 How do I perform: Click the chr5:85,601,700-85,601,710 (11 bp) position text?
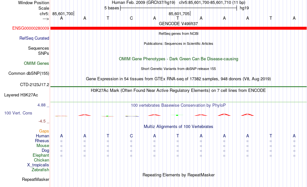pos(212,3)
